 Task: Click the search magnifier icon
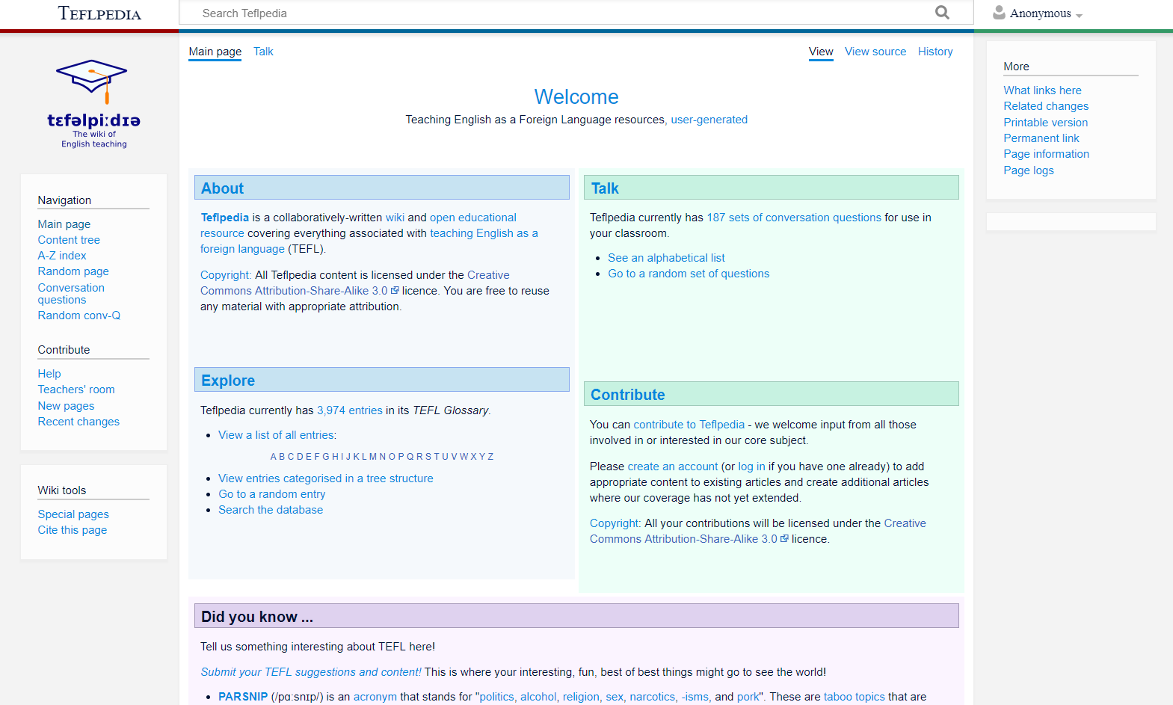942,13
